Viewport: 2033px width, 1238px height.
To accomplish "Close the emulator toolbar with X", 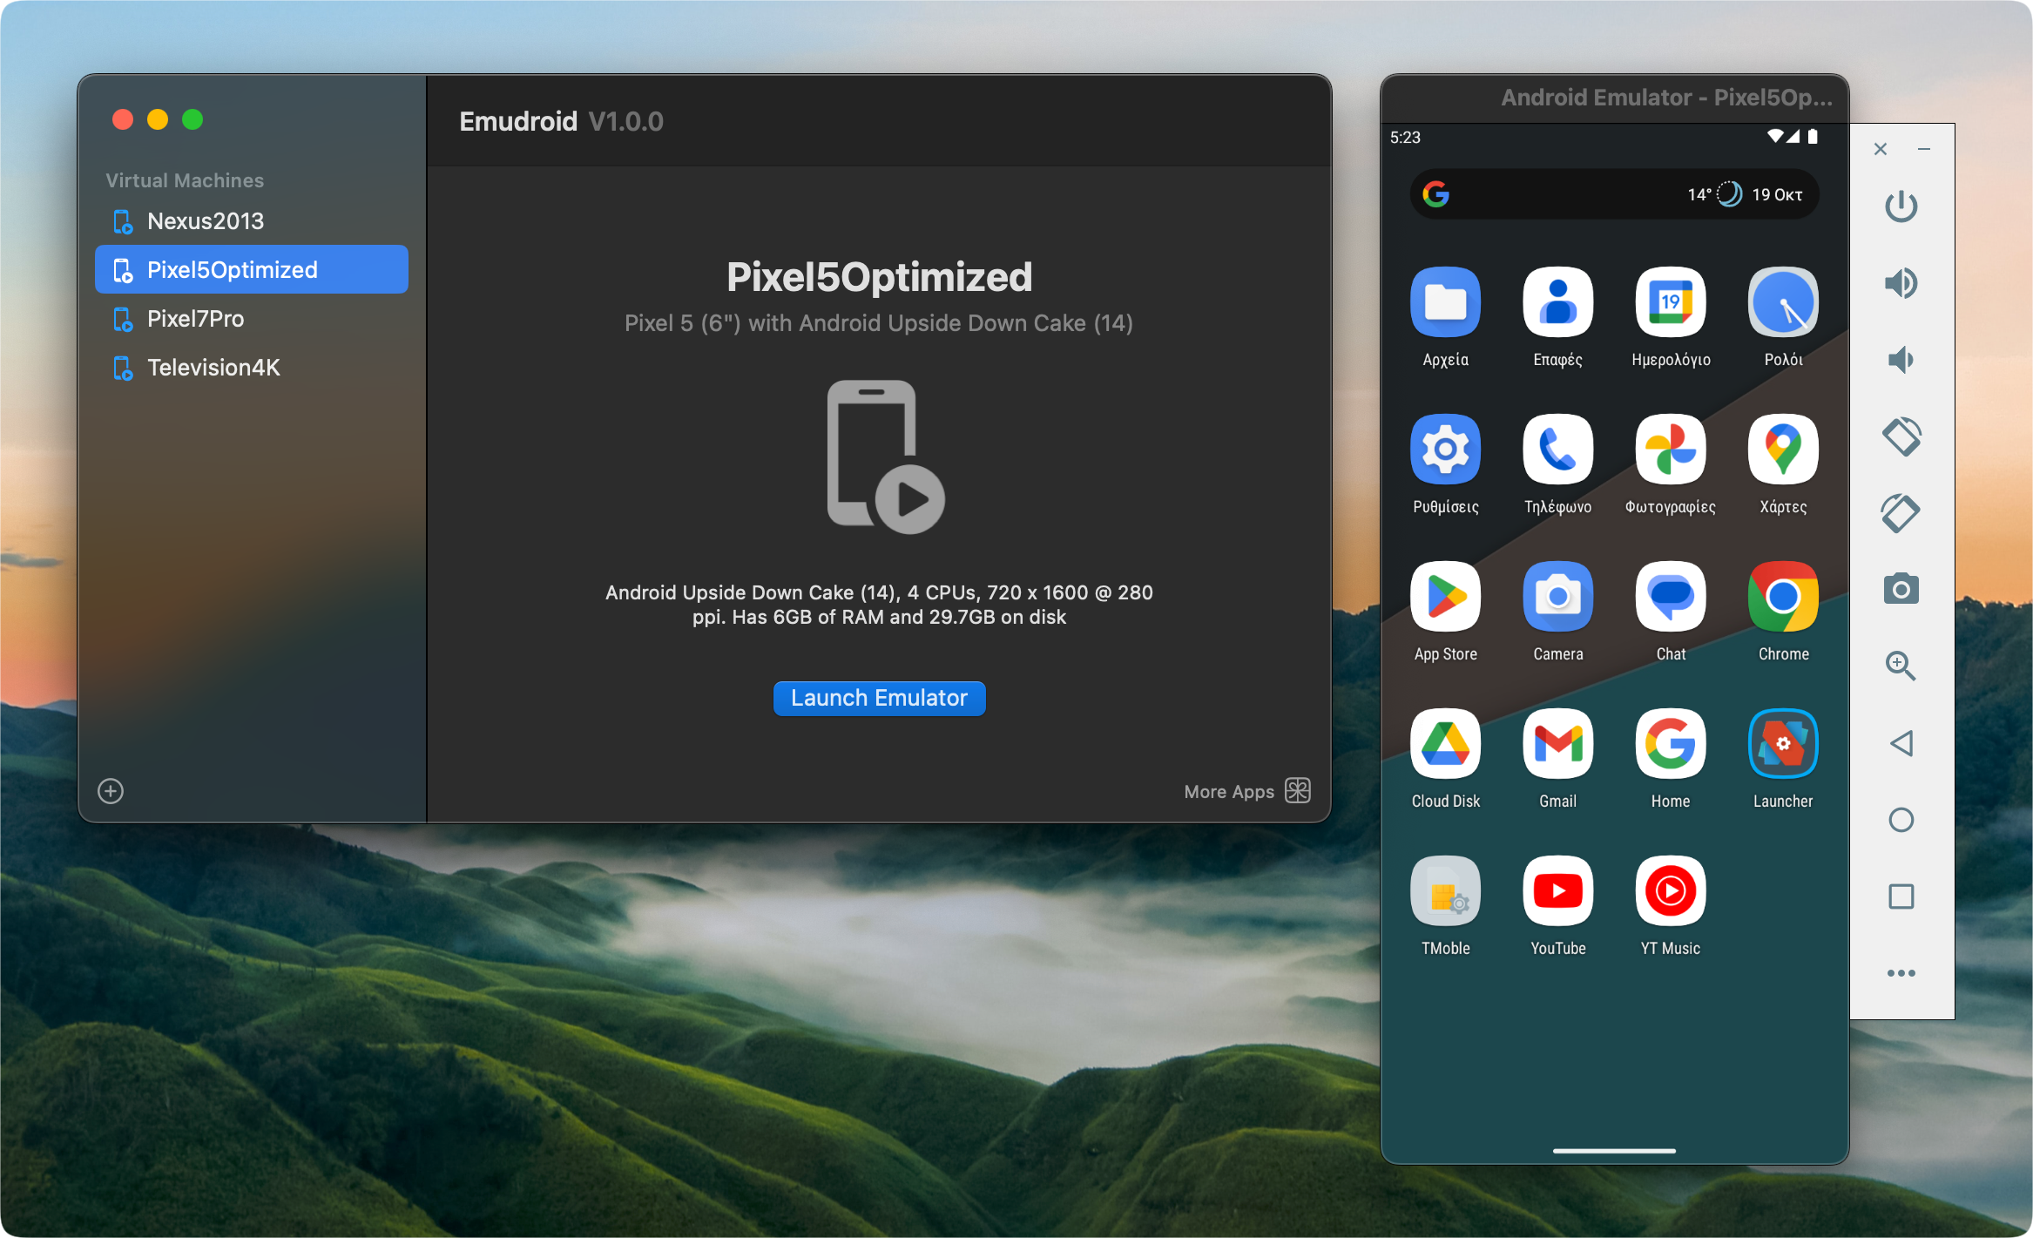I will click(1881, 149).
